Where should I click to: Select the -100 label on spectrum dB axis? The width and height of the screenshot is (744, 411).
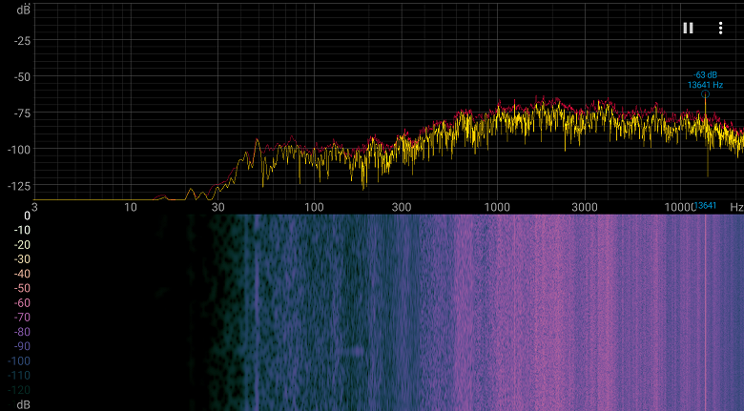click(19, 150)
